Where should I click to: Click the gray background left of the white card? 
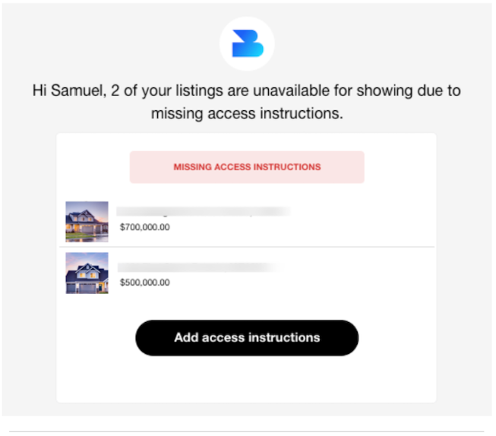coord(30,267)
